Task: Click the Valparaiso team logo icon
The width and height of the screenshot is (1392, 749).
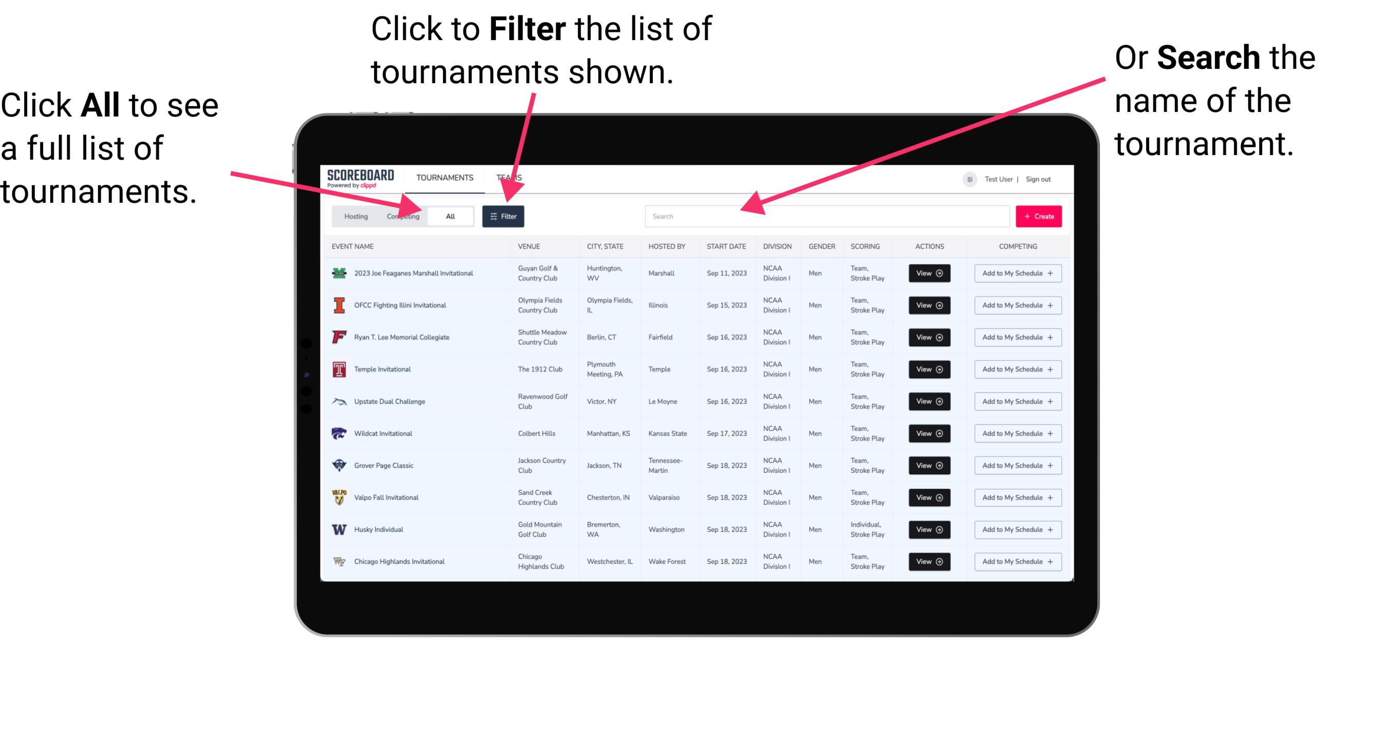Action: click(338, 497)
